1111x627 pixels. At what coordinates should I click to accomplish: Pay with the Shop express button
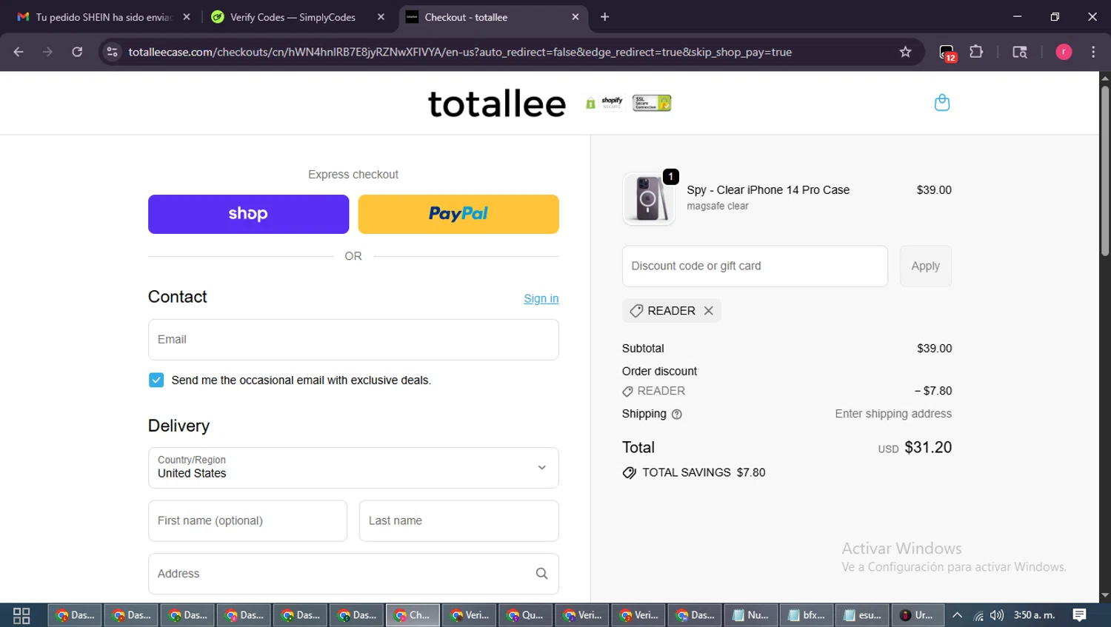[x=248, y=214]
